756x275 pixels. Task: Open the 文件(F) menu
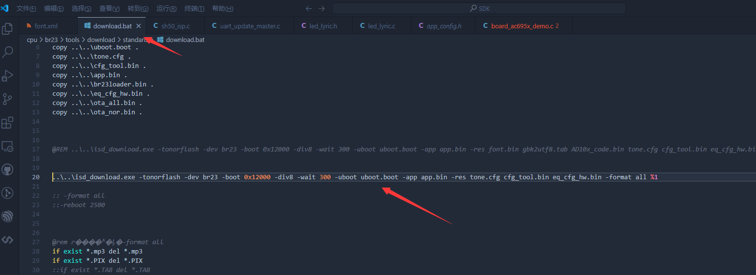click(26, 9)
